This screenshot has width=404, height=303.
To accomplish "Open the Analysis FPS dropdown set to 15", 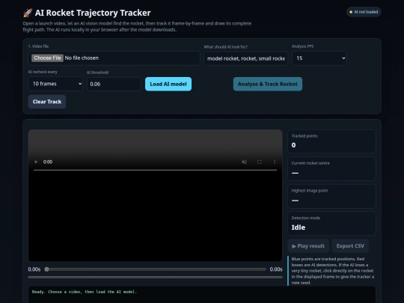I will (319, 58).
